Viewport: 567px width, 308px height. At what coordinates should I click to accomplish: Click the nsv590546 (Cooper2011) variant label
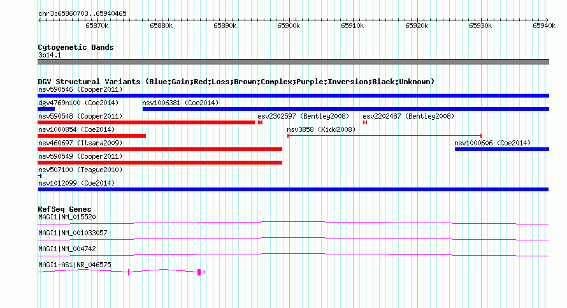pos(80,89)
